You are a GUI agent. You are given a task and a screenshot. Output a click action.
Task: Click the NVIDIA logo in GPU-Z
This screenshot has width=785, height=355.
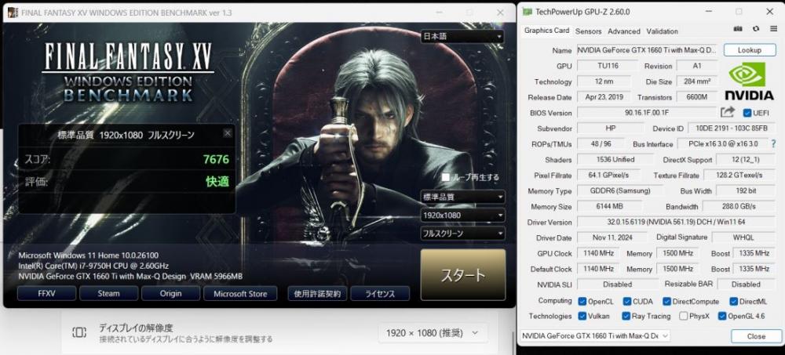(750, 82)
